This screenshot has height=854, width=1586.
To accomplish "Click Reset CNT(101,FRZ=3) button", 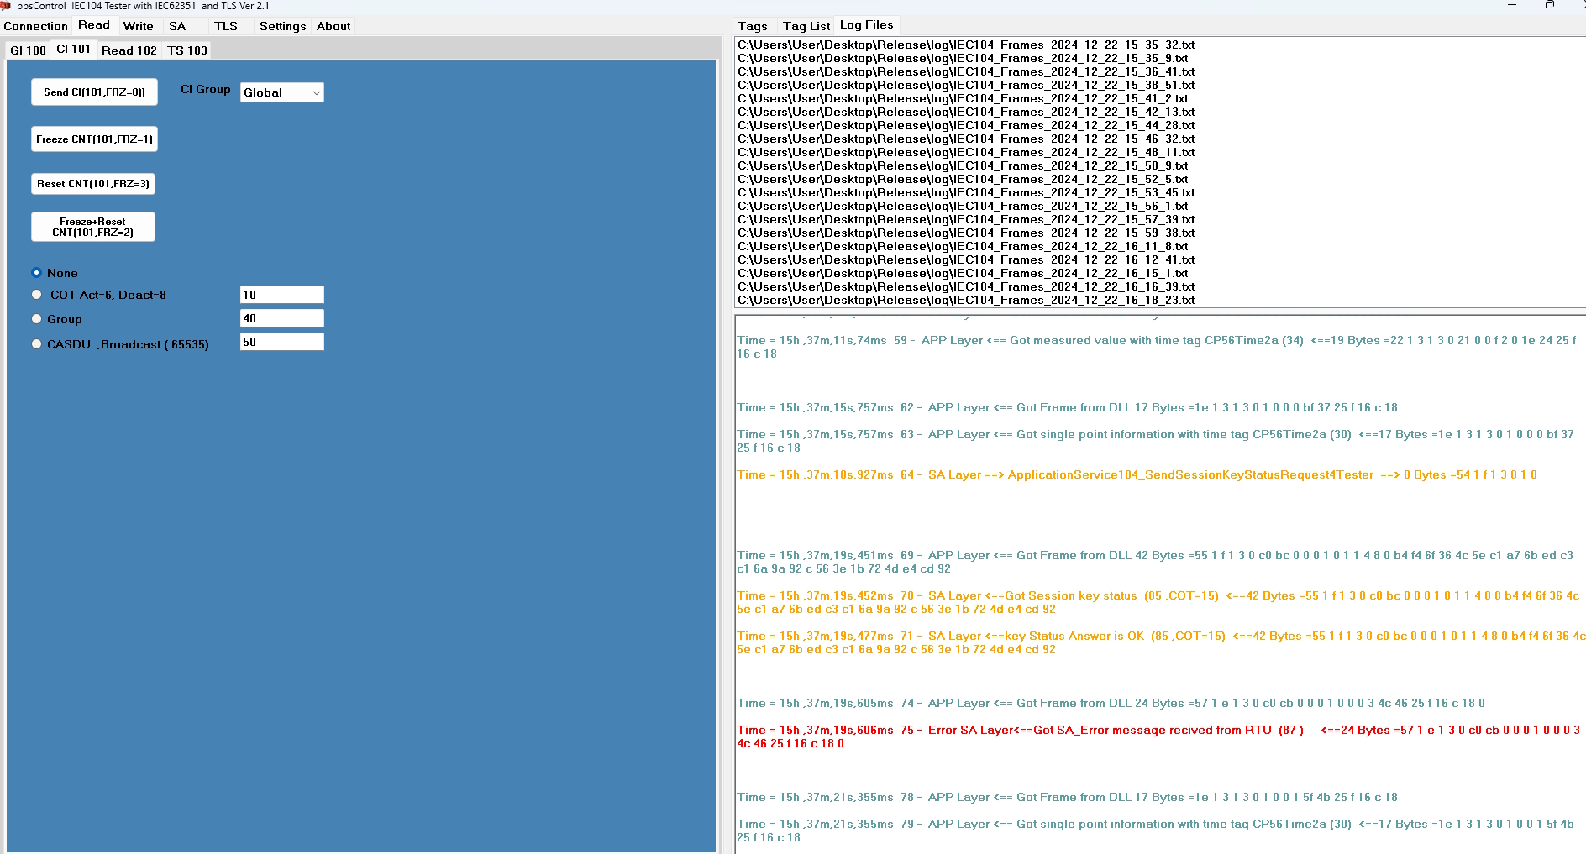I will (x=93, y=184).
